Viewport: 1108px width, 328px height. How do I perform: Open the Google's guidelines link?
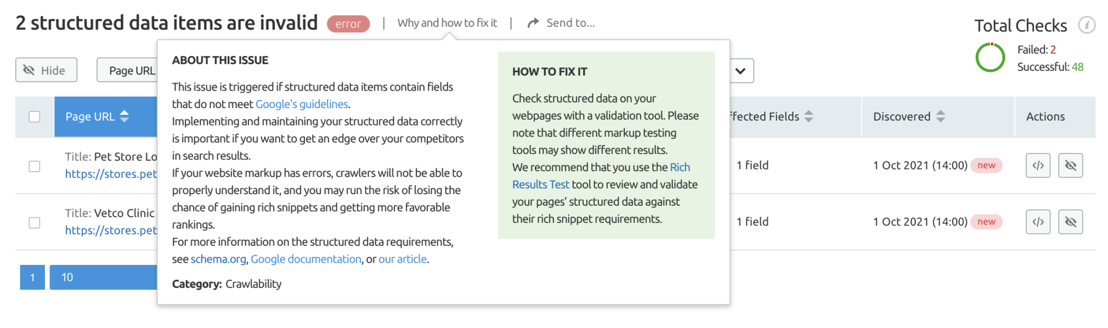click(302, 104)
